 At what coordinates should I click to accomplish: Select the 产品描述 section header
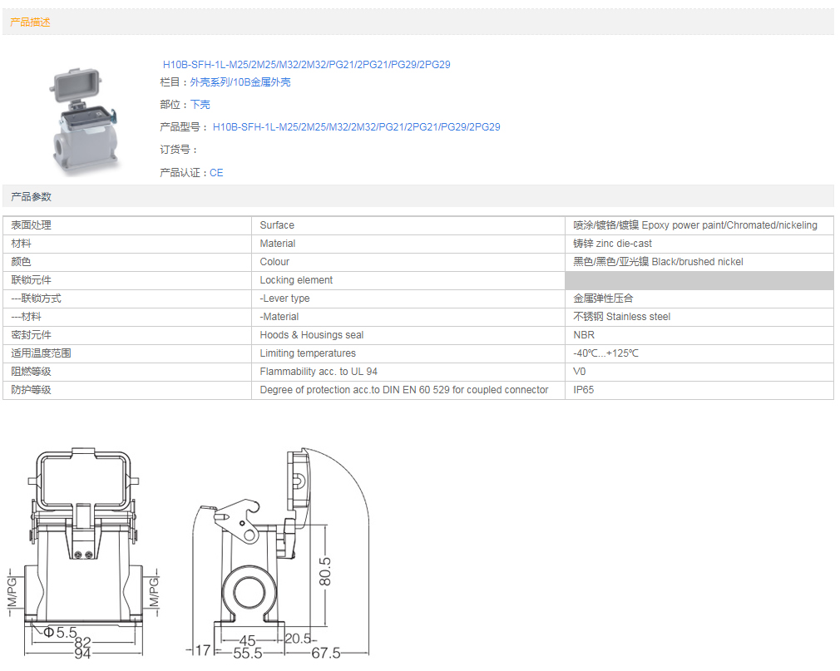30,22
